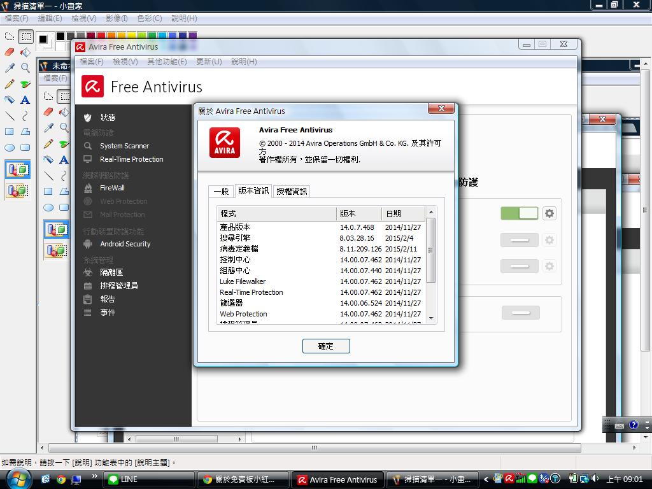Switch to the 授權資訊 tab

292,191
